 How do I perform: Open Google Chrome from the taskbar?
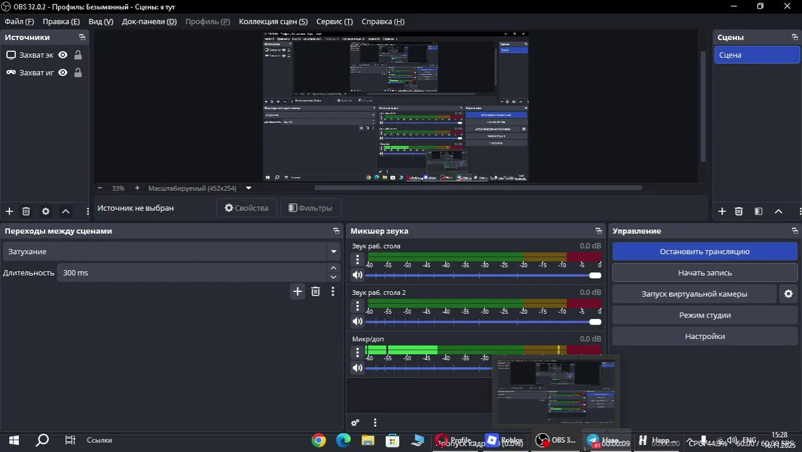point(319,441)
